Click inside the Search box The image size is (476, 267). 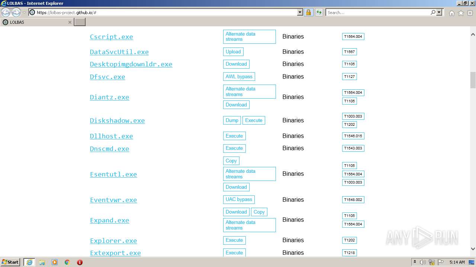(378, 12)
